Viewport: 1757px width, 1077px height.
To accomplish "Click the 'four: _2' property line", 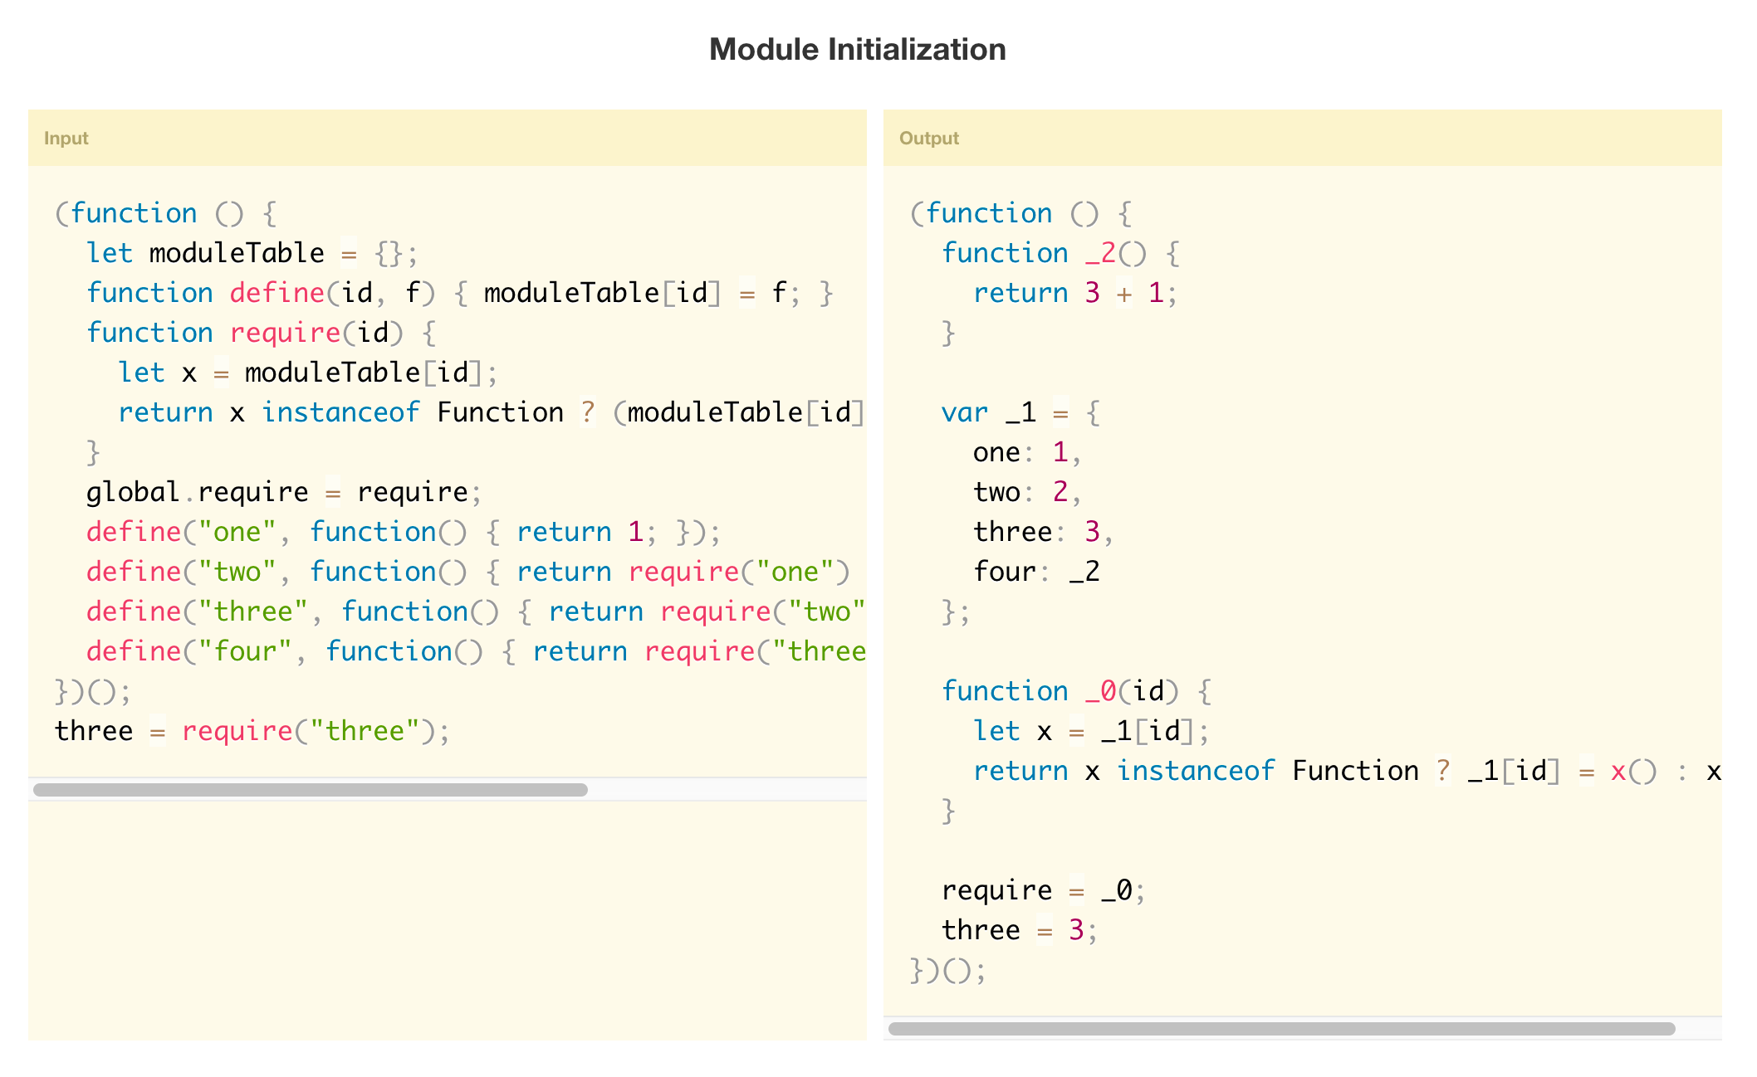I will point(1036,572).
